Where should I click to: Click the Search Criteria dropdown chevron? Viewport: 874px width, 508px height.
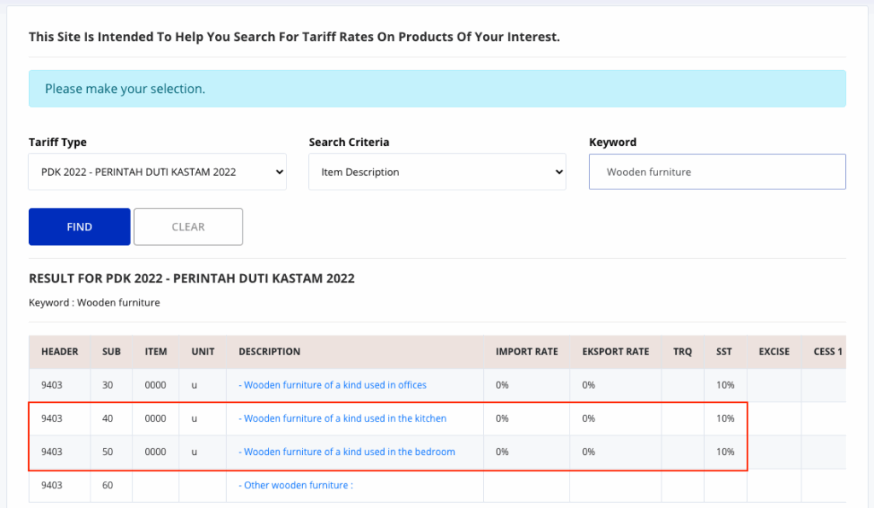(x=559, y=172)
